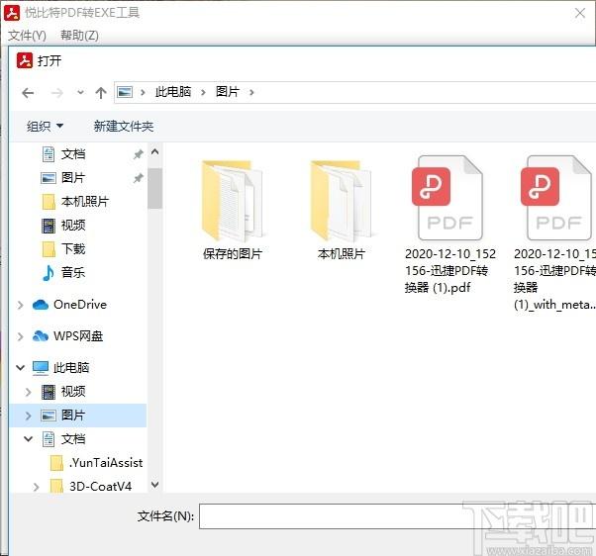The height and width of the screenshot is (556, 596).
Task: Expand the OneDrive tree node
Action: point(21,305)
